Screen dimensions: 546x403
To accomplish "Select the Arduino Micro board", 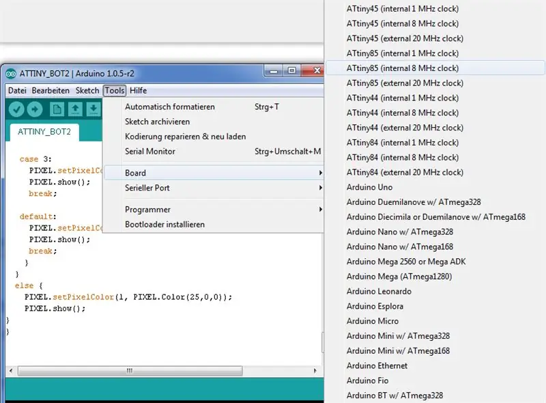I will pos(435,321).
